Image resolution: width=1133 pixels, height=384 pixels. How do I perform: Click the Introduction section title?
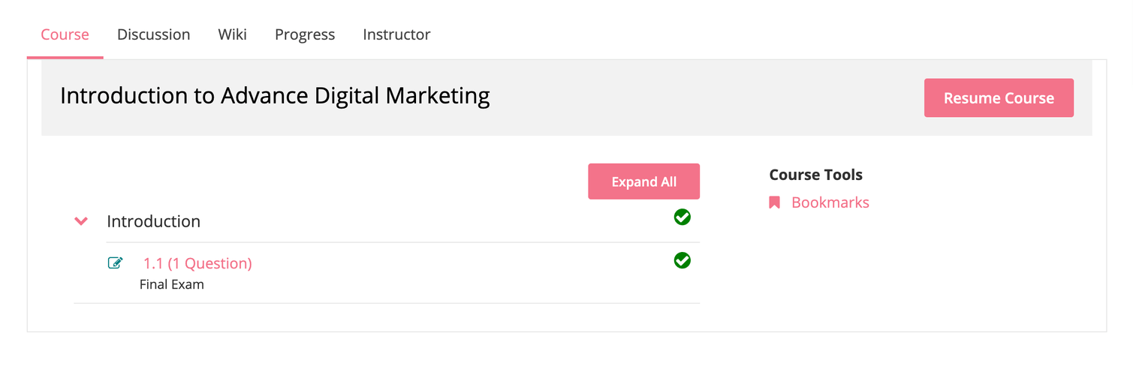[x=153, y=221]
